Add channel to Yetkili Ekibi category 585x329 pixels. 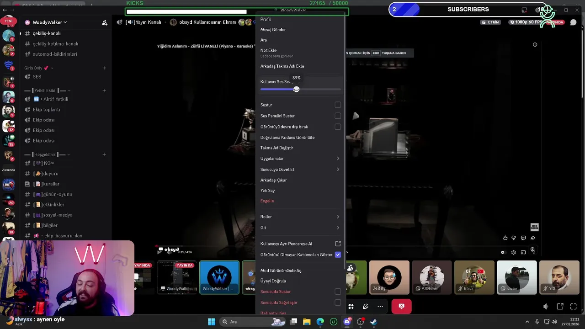click(104, 90)
